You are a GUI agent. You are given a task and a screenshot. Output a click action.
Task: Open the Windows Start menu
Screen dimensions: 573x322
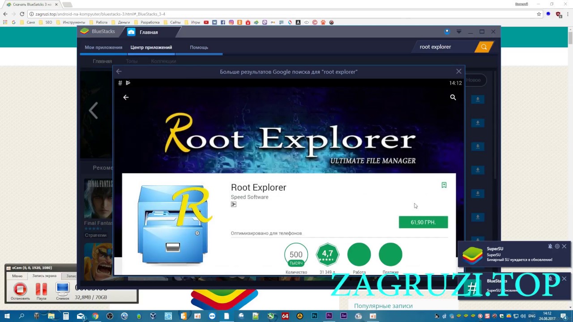click(7, 316)
